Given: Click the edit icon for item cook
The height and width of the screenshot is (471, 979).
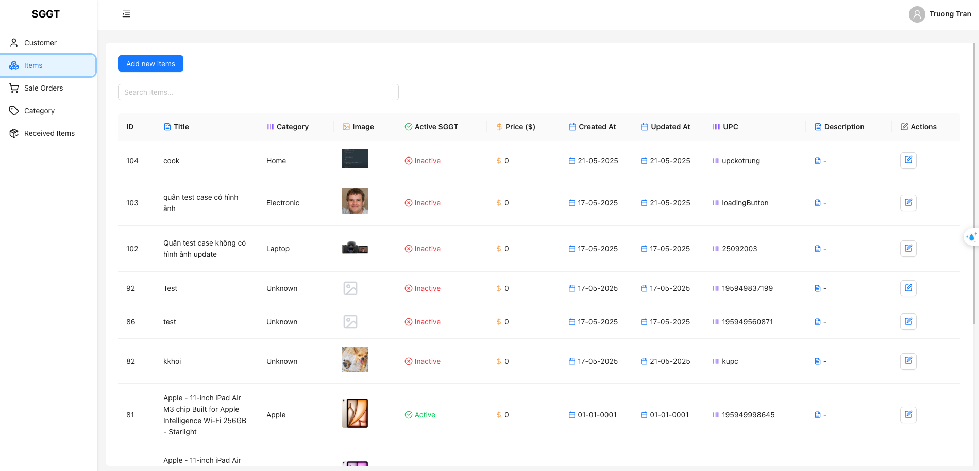Looking at the screenshot, I should tap(908, 160).
